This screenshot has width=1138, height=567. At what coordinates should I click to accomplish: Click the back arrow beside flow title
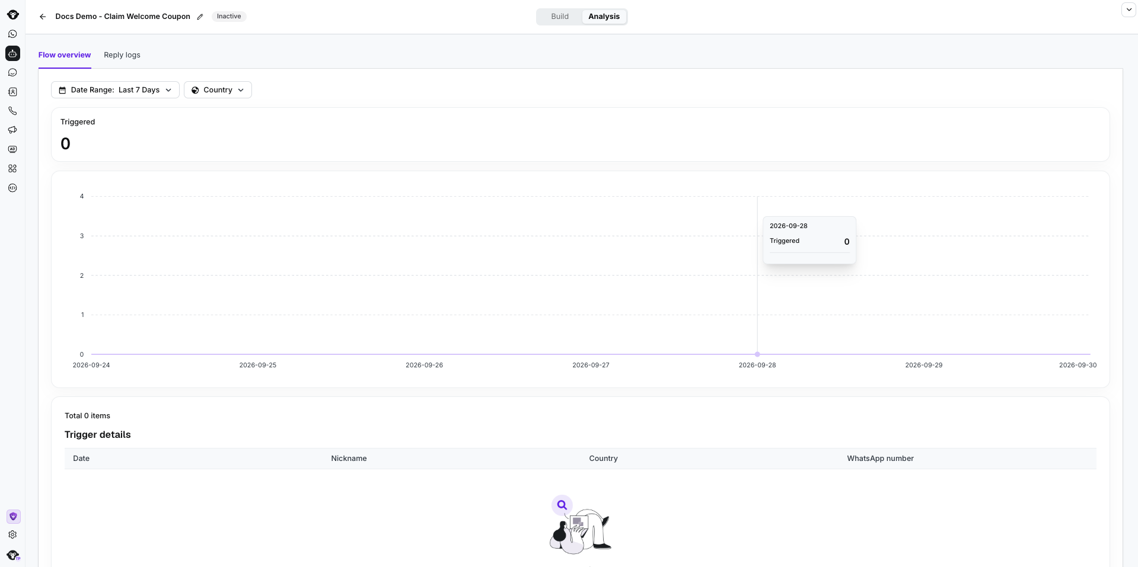(43, 17)
